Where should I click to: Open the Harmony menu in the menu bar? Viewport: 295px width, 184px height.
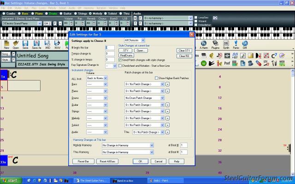[87, 8]
